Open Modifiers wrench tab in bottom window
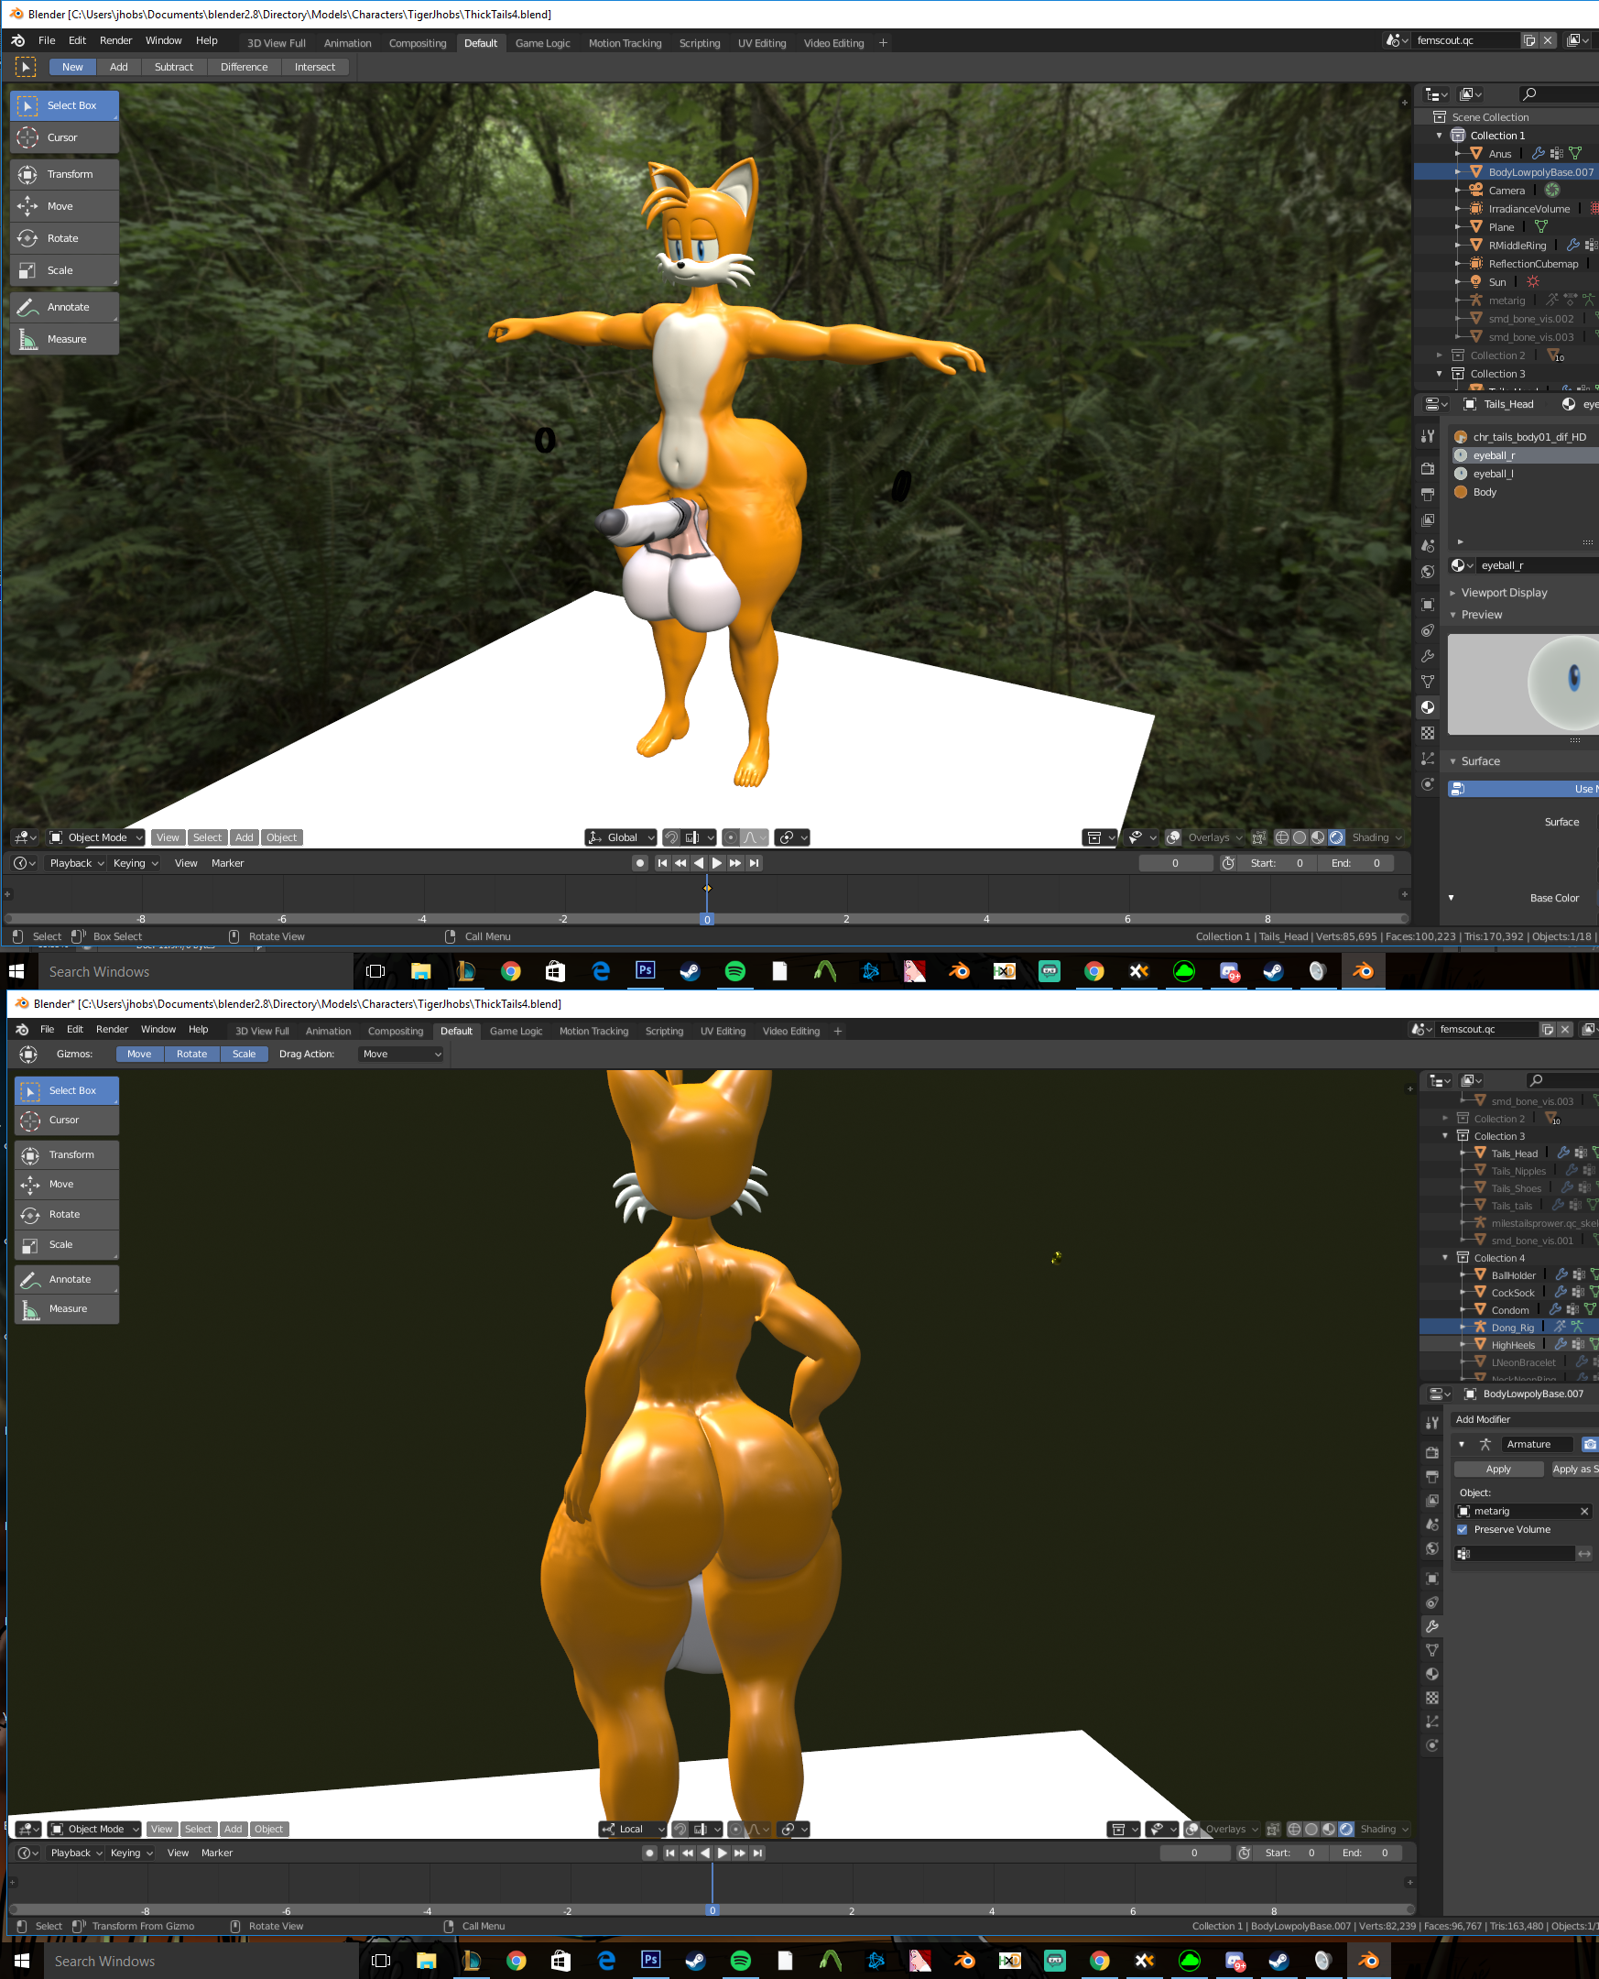Screen dimensions: 1599x1979 pyautogui.click(x=1432, y=1626)
